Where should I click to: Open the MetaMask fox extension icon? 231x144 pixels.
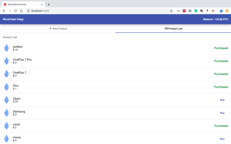click(213, 11)
